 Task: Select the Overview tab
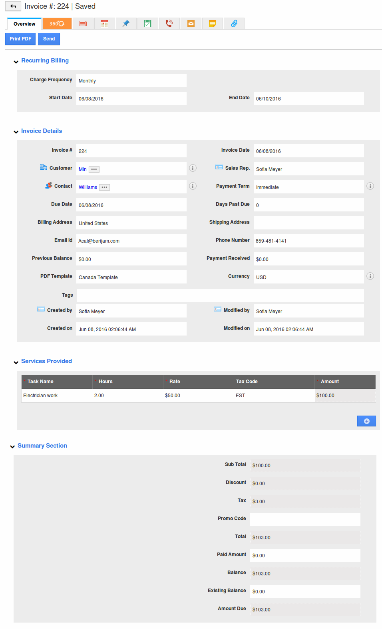coord(24,24)
